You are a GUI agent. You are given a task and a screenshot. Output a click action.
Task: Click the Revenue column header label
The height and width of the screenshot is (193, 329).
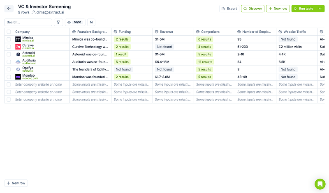point(167,32)
